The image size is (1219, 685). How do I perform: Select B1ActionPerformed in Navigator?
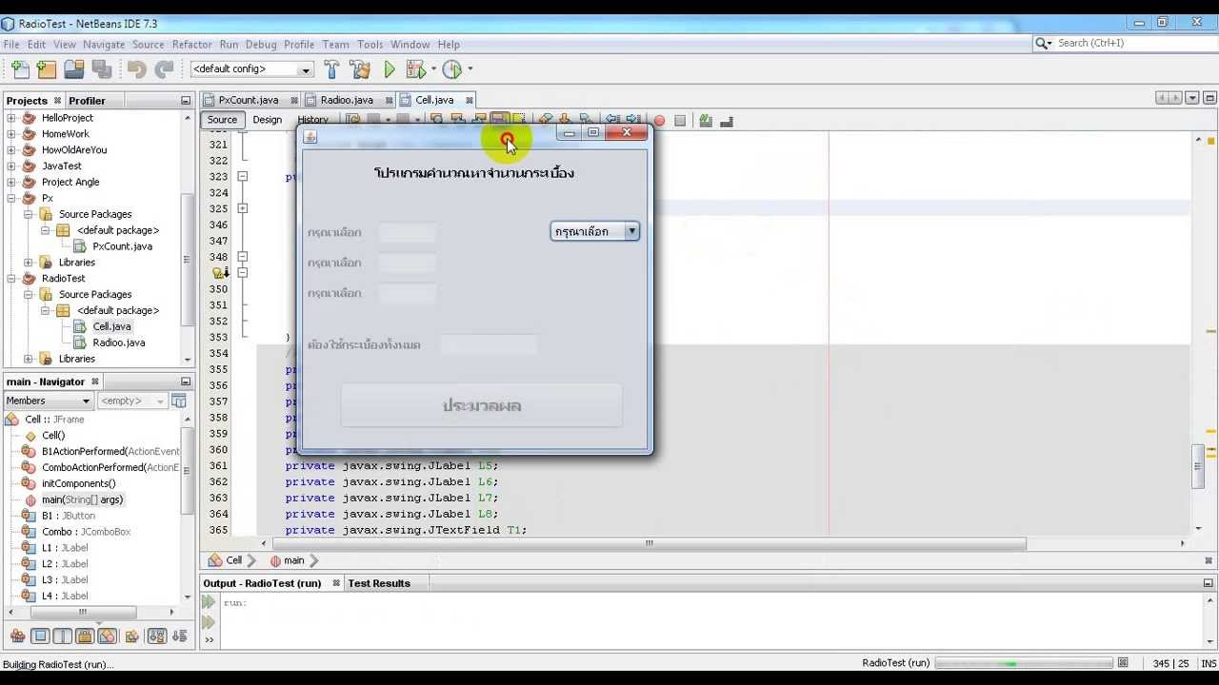[110, 451]
